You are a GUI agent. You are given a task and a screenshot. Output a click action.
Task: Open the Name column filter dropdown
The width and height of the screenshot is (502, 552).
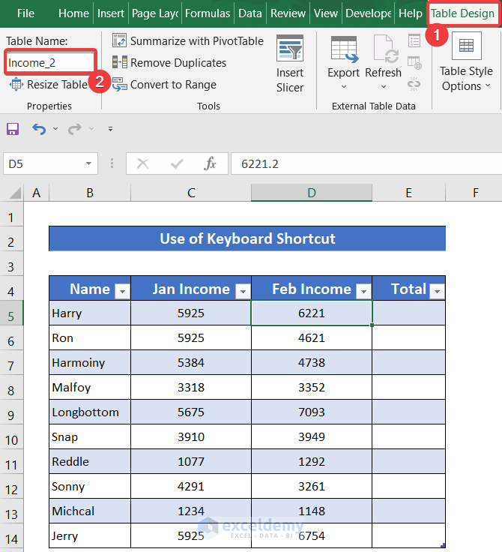pyautogui.click(x=121, y=291)
